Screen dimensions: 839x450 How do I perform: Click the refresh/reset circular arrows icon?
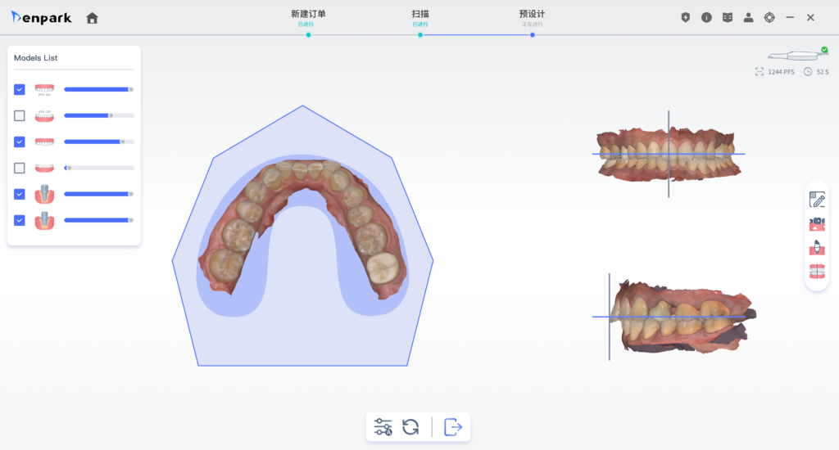tap(410, 427)
